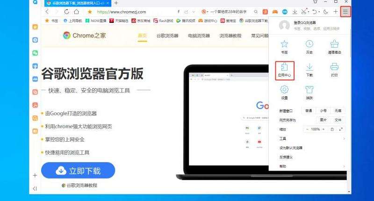Expand the Tools (工具) submenu arrow

[x=344, y=138]
